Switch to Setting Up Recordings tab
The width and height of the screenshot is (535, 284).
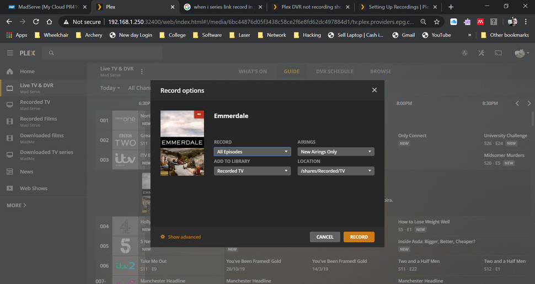tap(398, 7)
